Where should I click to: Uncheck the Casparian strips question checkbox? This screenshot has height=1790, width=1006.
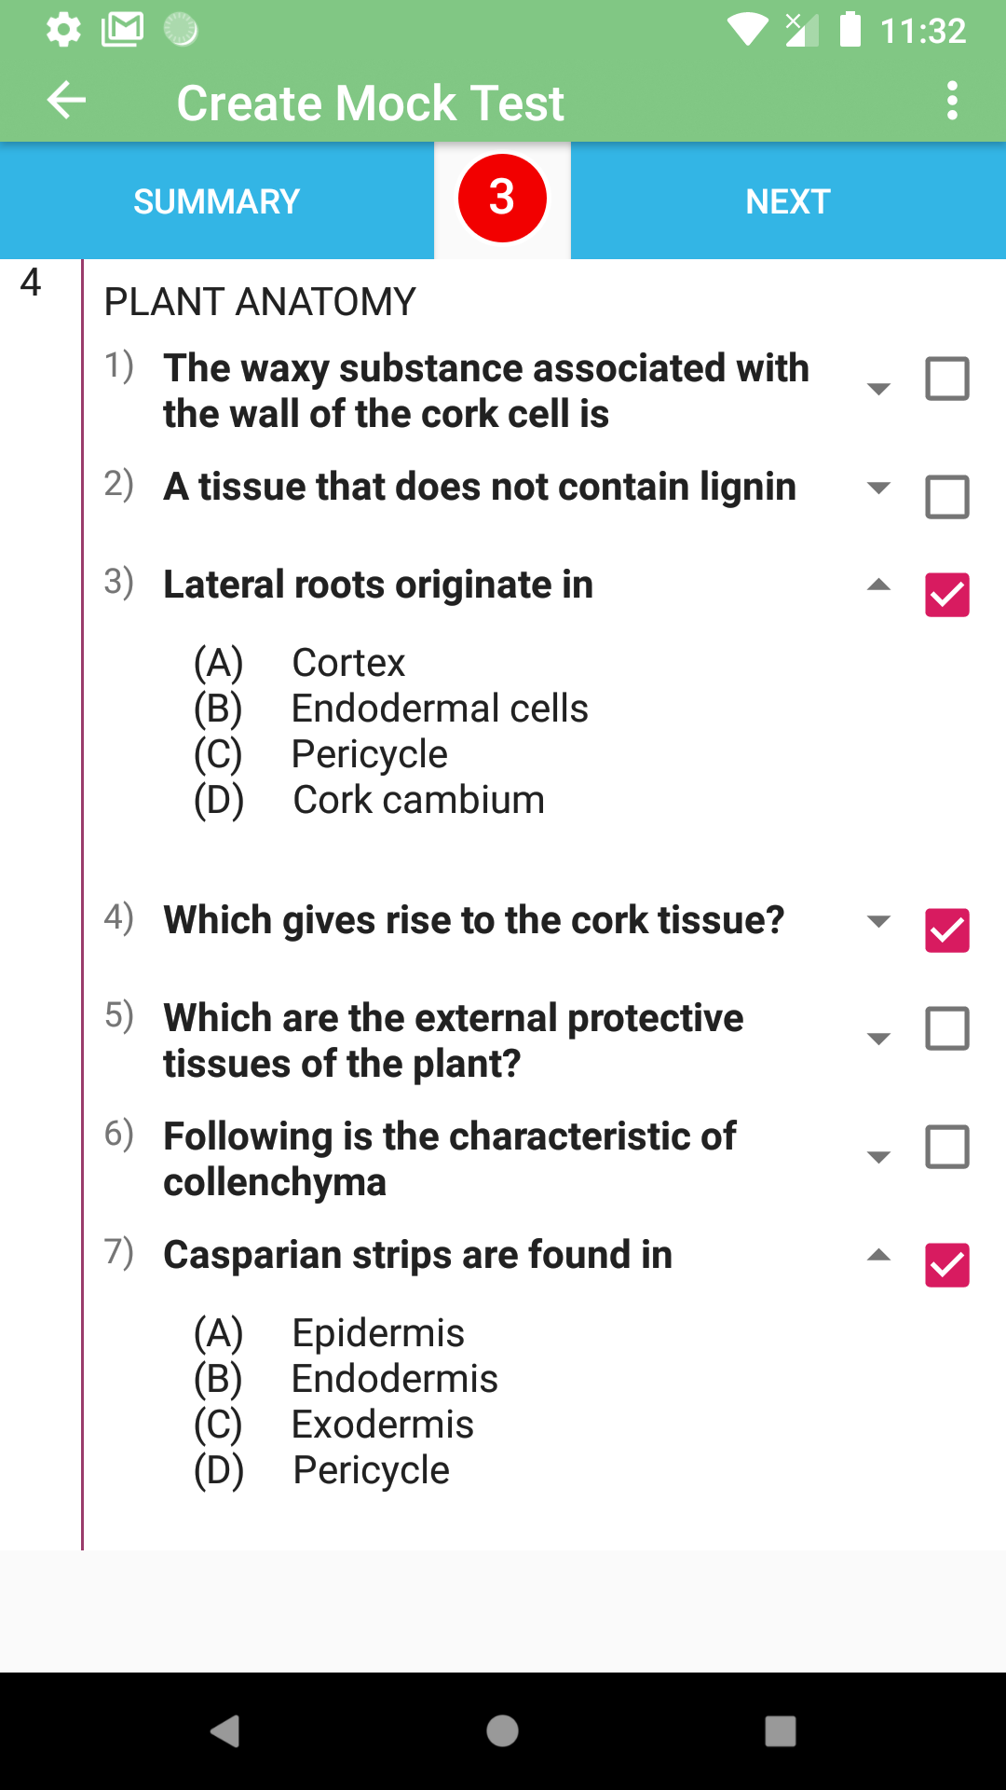pyautogui.click(x=946, y=1265)
